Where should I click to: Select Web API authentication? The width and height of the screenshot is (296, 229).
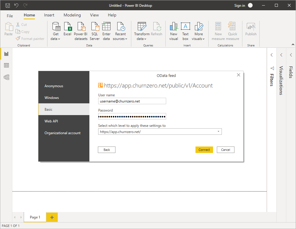pos(64,121)
